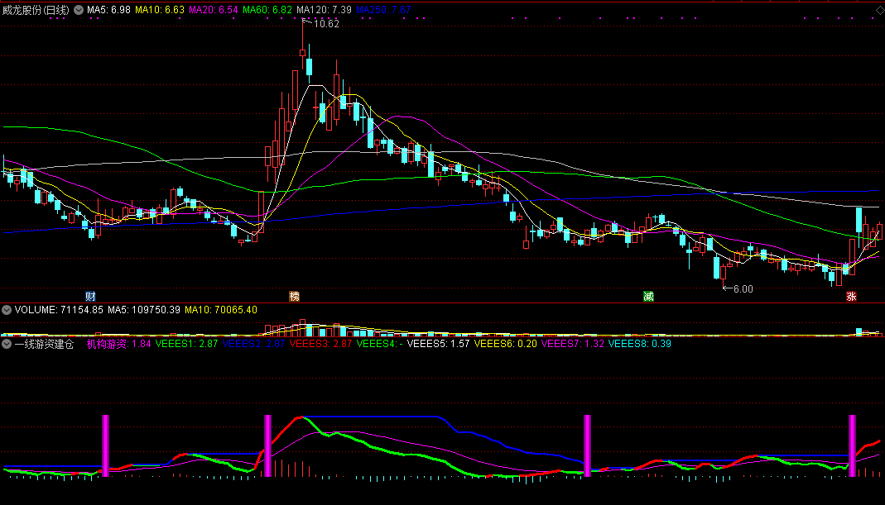Select the VEEES1: 2.87 label
The image size is (885, 505).
(187, 344)
